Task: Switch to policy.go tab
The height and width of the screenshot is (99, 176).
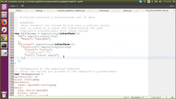Action: (x=127, y=10)
